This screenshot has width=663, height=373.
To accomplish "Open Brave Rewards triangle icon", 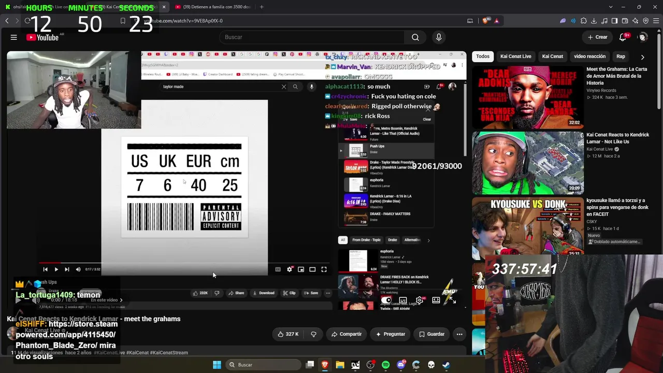I will [497, 21].
